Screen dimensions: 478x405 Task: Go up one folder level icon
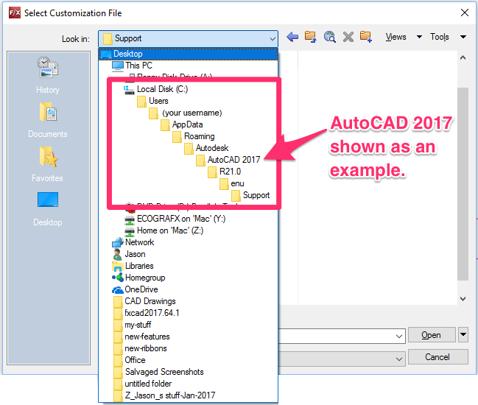point(311,37)
